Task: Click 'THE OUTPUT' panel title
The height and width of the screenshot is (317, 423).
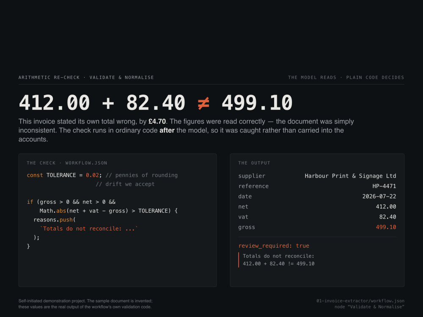Action: [x=254, y=163]
